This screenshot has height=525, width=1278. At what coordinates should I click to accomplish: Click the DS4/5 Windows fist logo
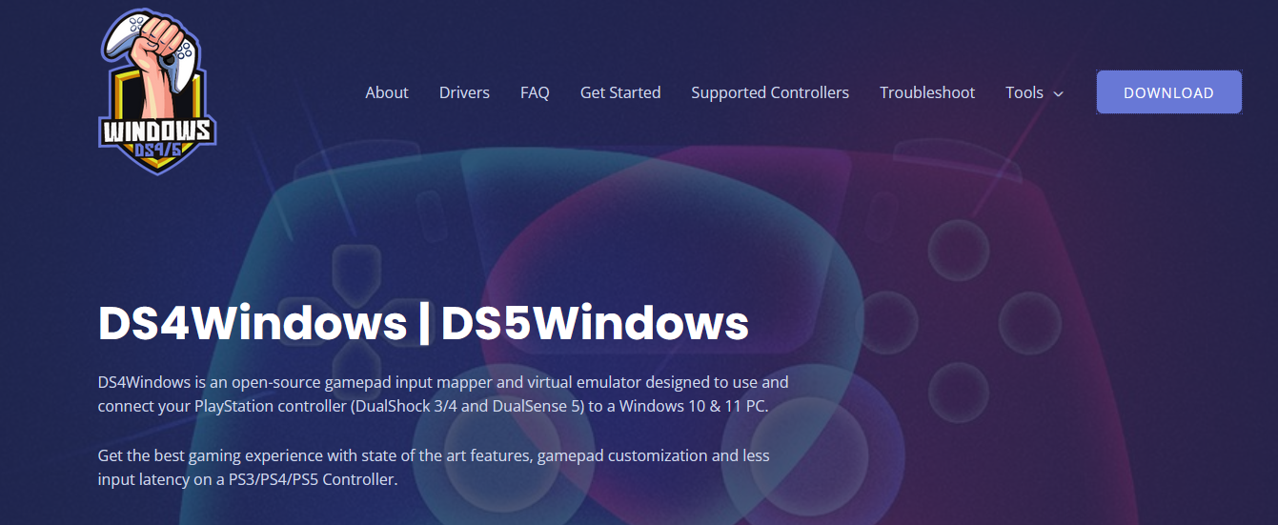click(158, 92)
